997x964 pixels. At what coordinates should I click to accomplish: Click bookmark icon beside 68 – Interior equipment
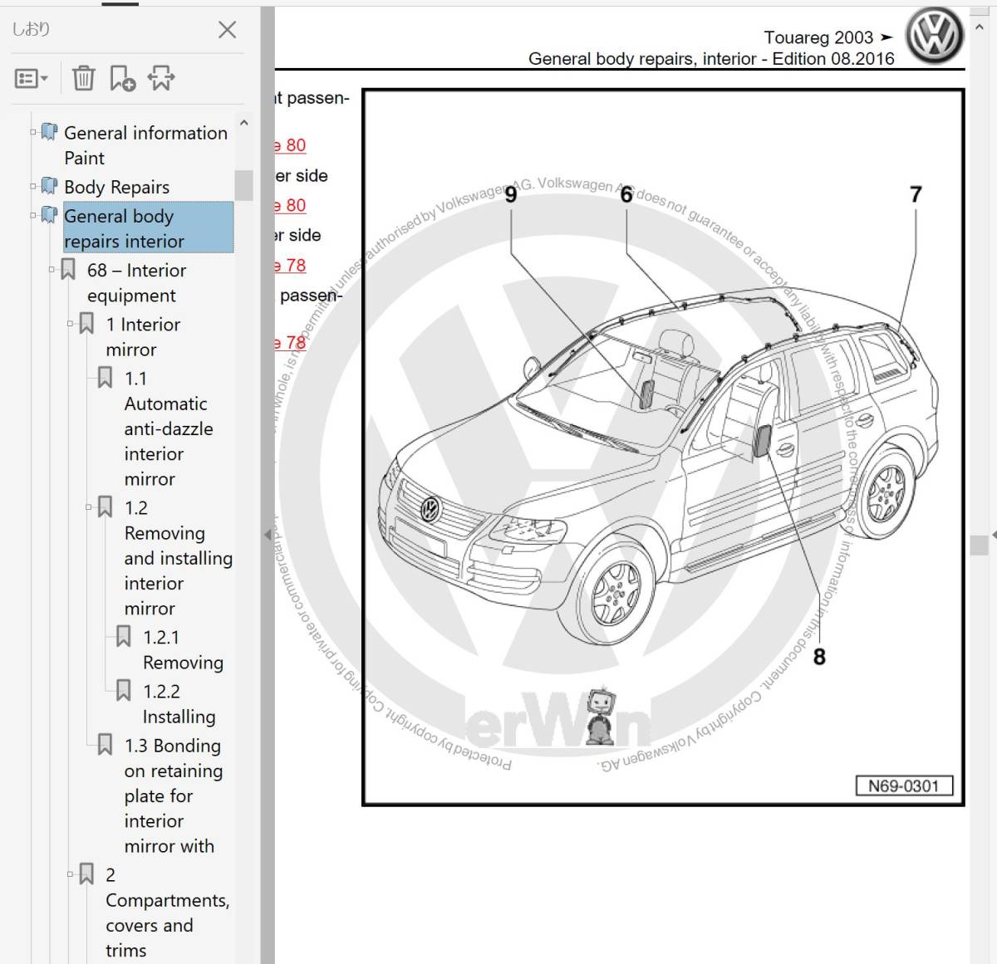(x=68, y=270)
